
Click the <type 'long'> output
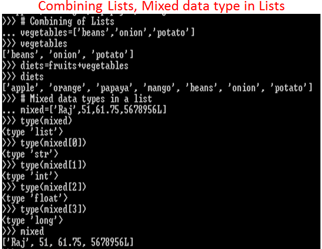pyautogui.click(x=32, y=221)
